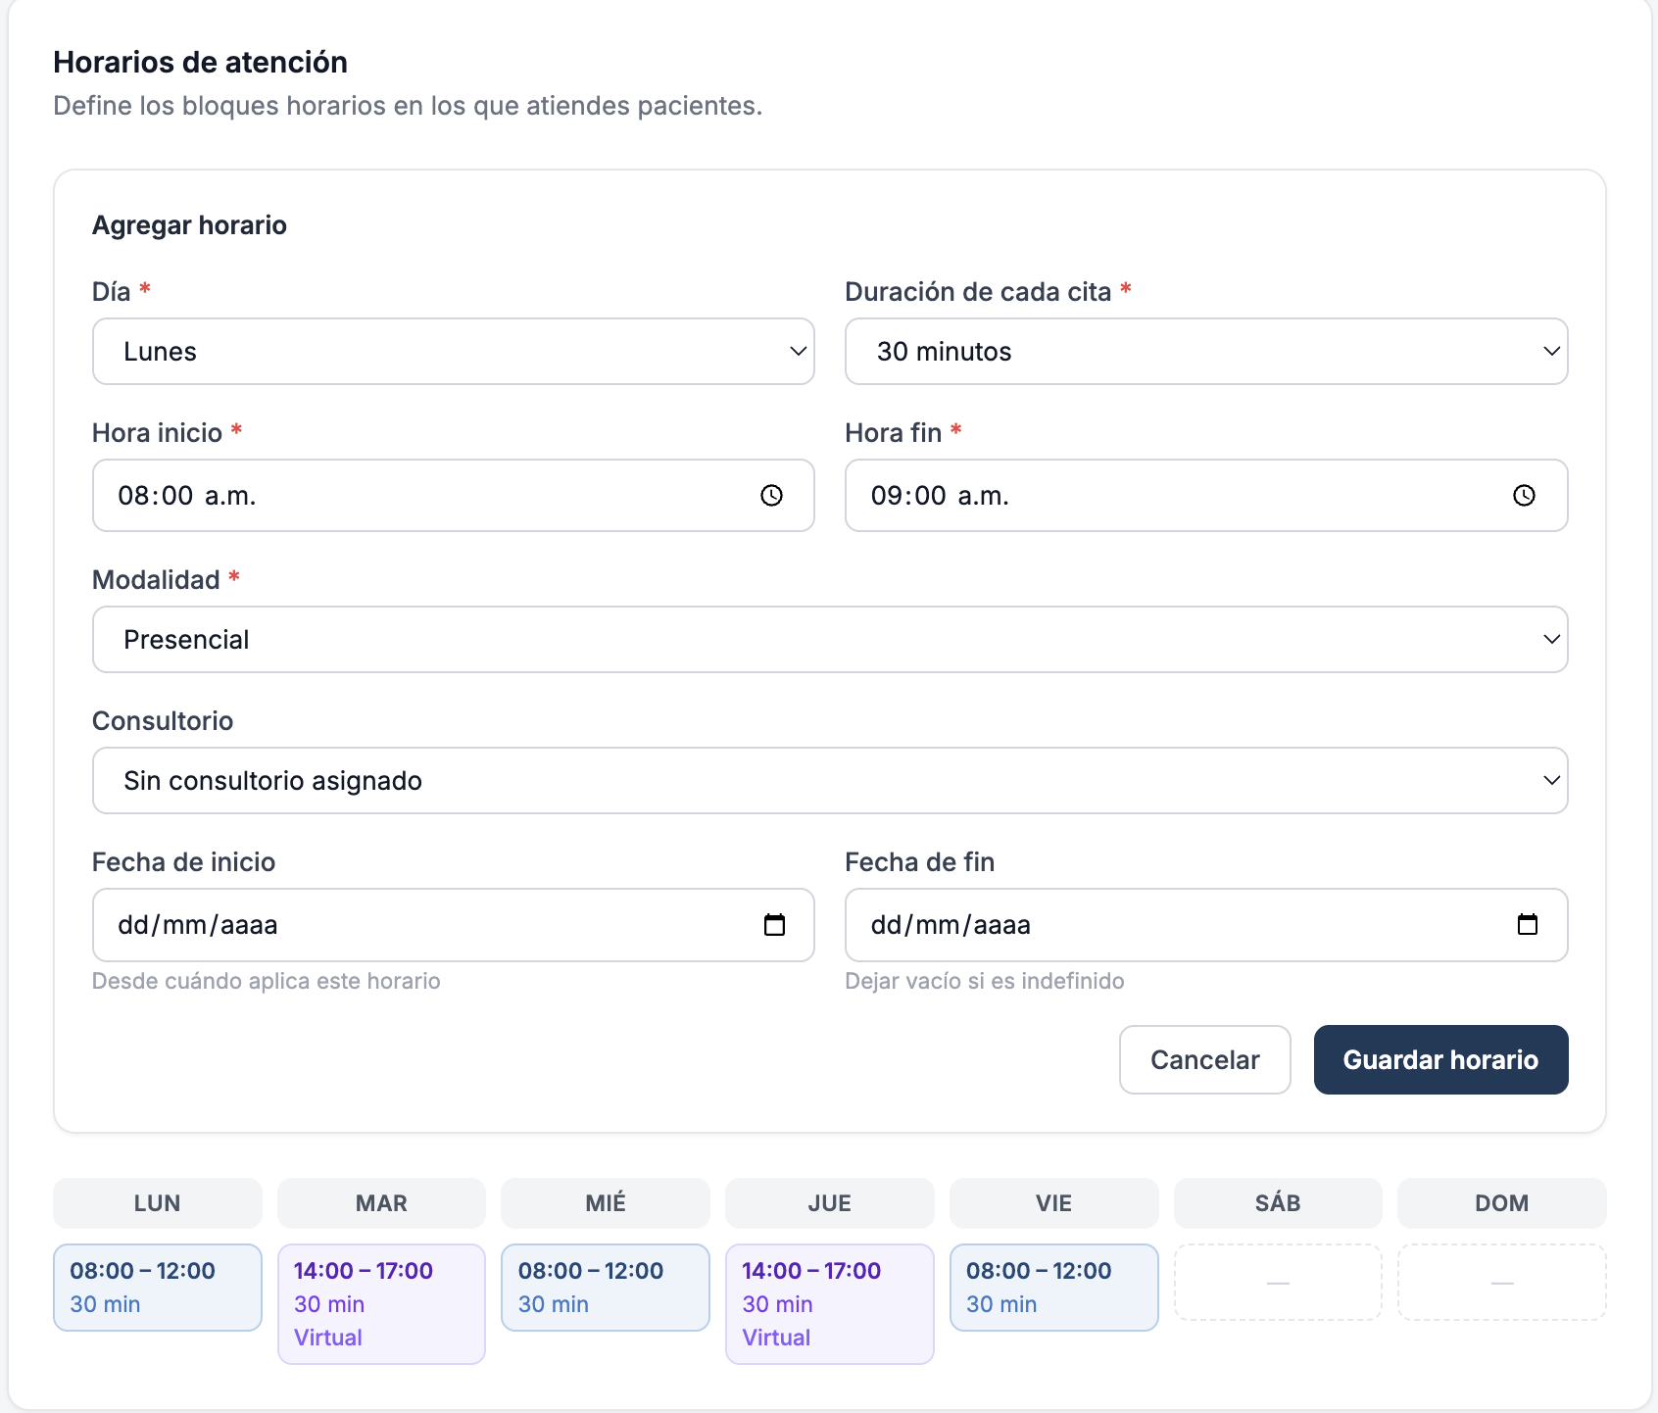The height and width of the screenshot is (1413, 1658).
Task: Select the LUN day column header
Action: pyautogui.click(x=157, y=1203)
